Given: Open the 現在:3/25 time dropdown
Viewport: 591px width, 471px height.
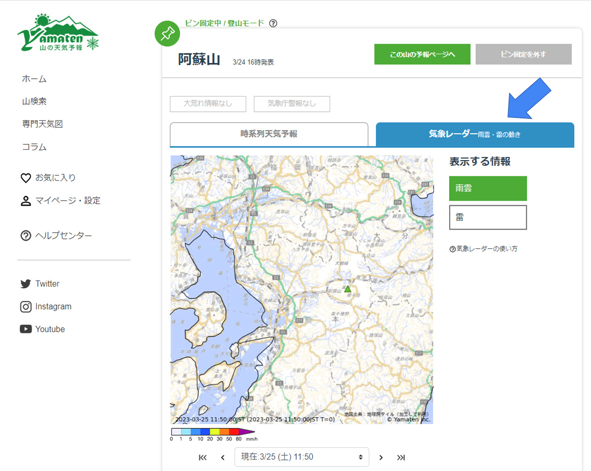Looking at the screenshot, I should coord(302,457).
